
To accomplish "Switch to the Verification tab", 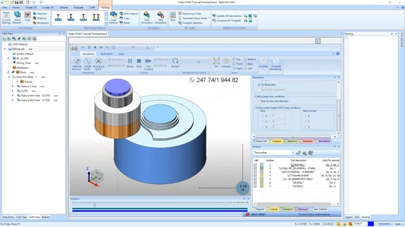I will [106, 54].
